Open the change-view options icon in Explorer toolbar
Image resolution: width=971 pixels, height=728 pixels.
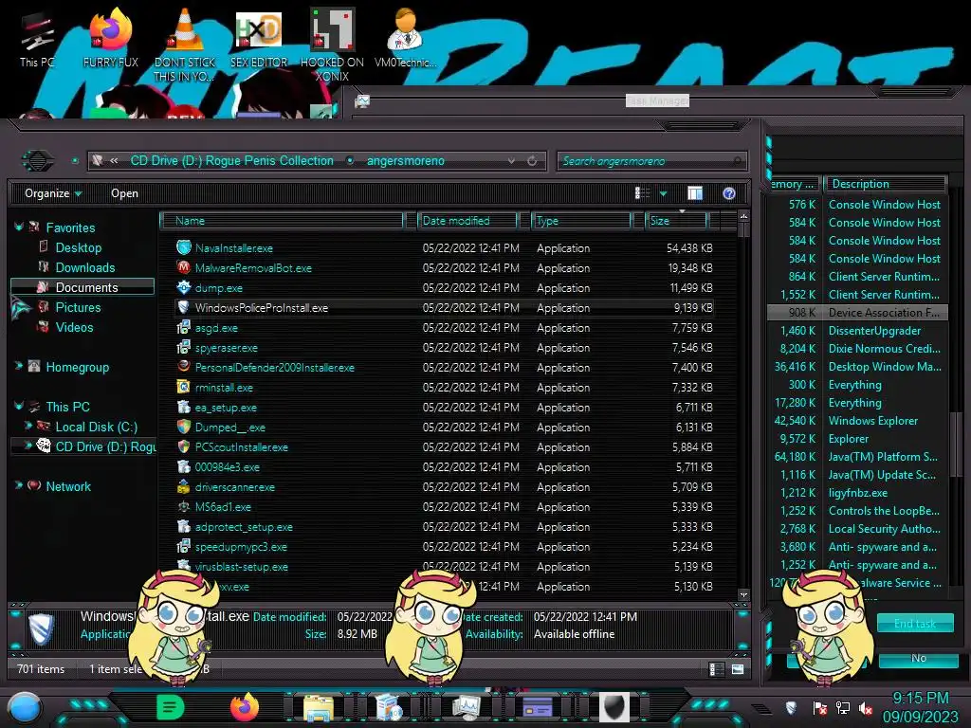click(642, 193)
